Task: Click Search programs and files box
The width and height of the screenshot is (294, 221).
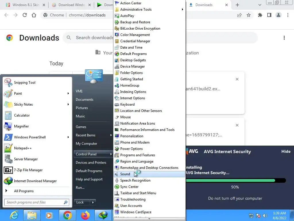Action: [x=37, y=202]
